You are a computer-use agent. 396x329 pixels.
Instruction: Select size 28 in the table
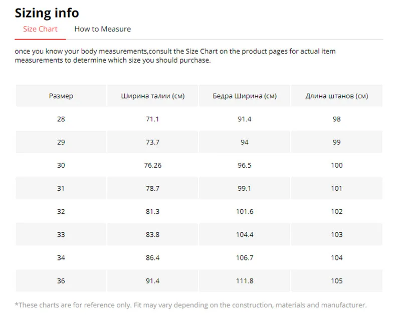(61, 119)
